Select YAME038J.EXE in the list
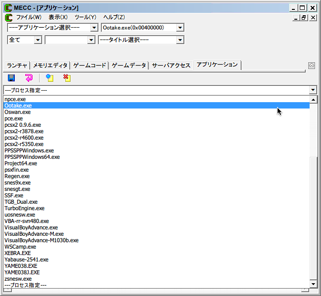Screen dimensions: 321x296 click(157, 272)
